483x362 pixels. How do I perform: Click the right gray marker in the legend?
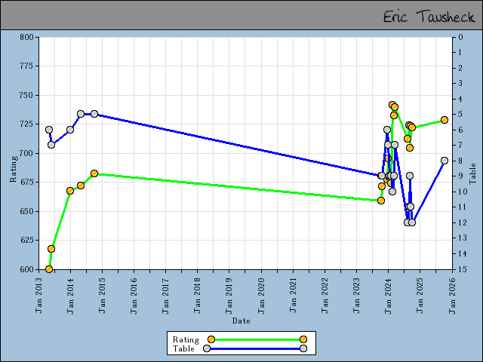303,348
